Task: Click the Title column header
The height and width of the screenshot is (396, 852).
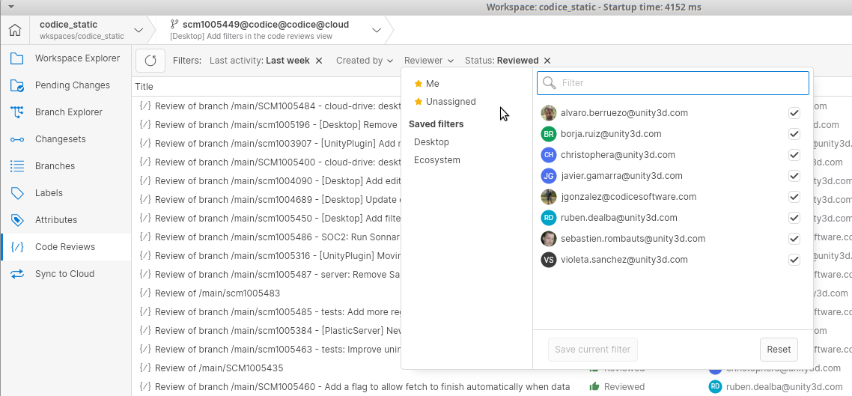Action: 144,86
